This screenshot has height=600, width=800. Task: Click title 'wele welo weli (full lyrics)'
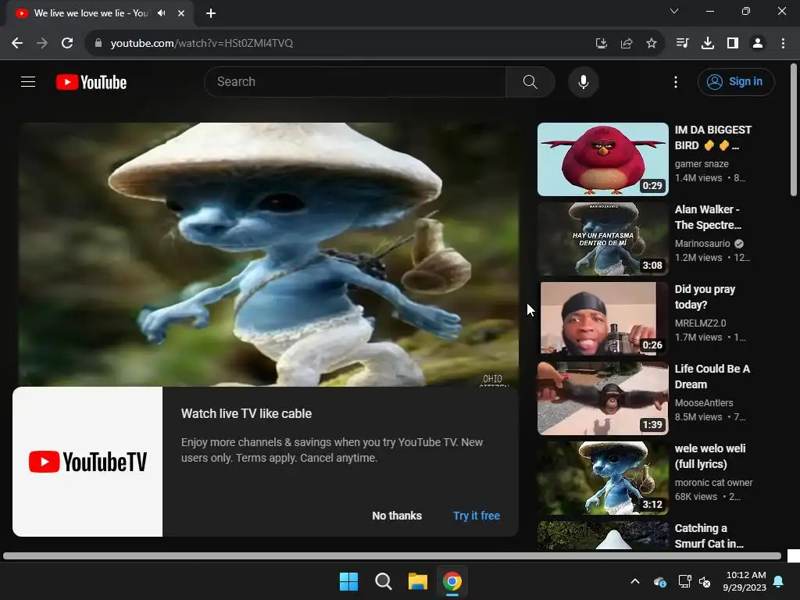pyautogui.click(x=710, y=456)
